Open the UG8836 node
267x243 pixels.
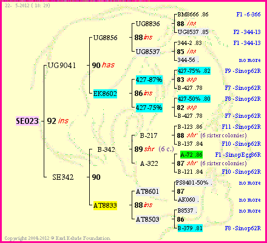coord(147,24)
